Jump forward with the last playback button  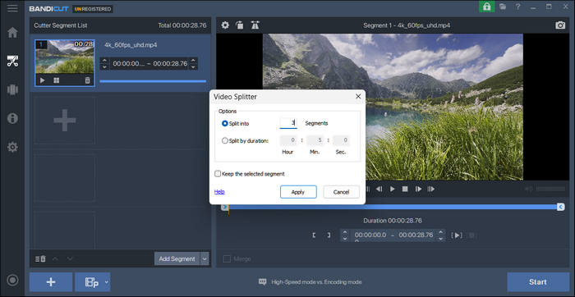pyautogui.click(x=431, y=189)
